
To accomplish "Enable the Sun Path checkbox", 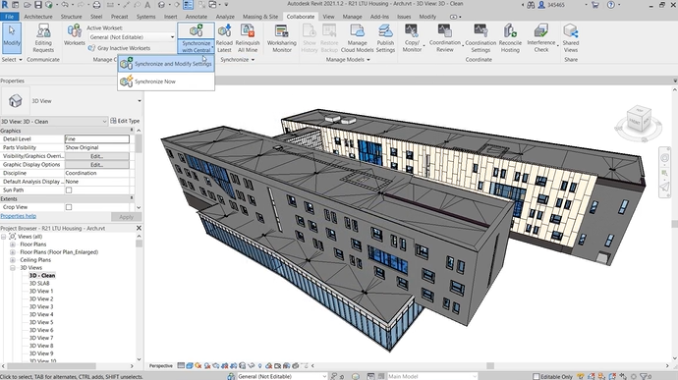I will coord(69,190).
